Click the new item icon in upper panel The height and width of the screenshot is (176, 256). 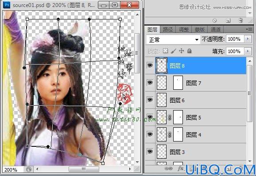point(228,20)
